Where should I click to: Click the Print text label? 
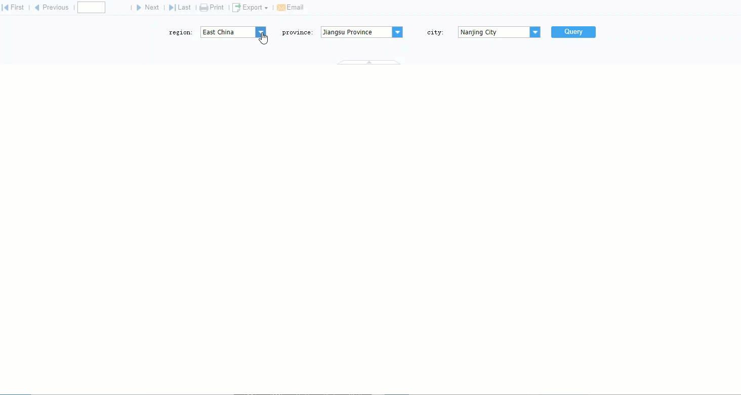216,7
